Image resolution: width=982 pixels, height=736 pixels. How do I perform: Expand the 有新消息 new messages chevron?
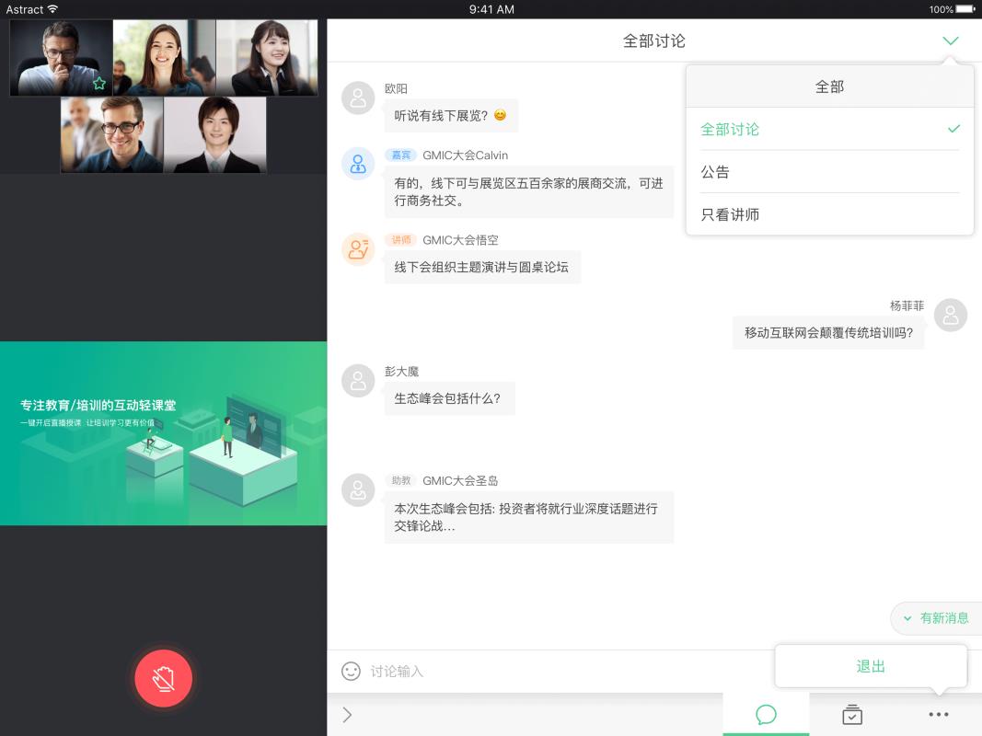(907, 618)
